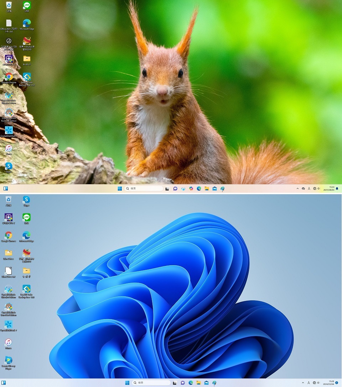
Task: Click the wallpaper photo info icon on squirrel desktop
Action: coord(9,44)
